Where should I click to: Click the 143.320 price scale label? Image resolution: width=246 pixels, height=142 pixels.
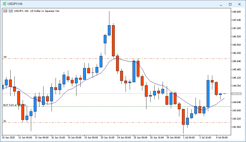[x=236, y=119]
